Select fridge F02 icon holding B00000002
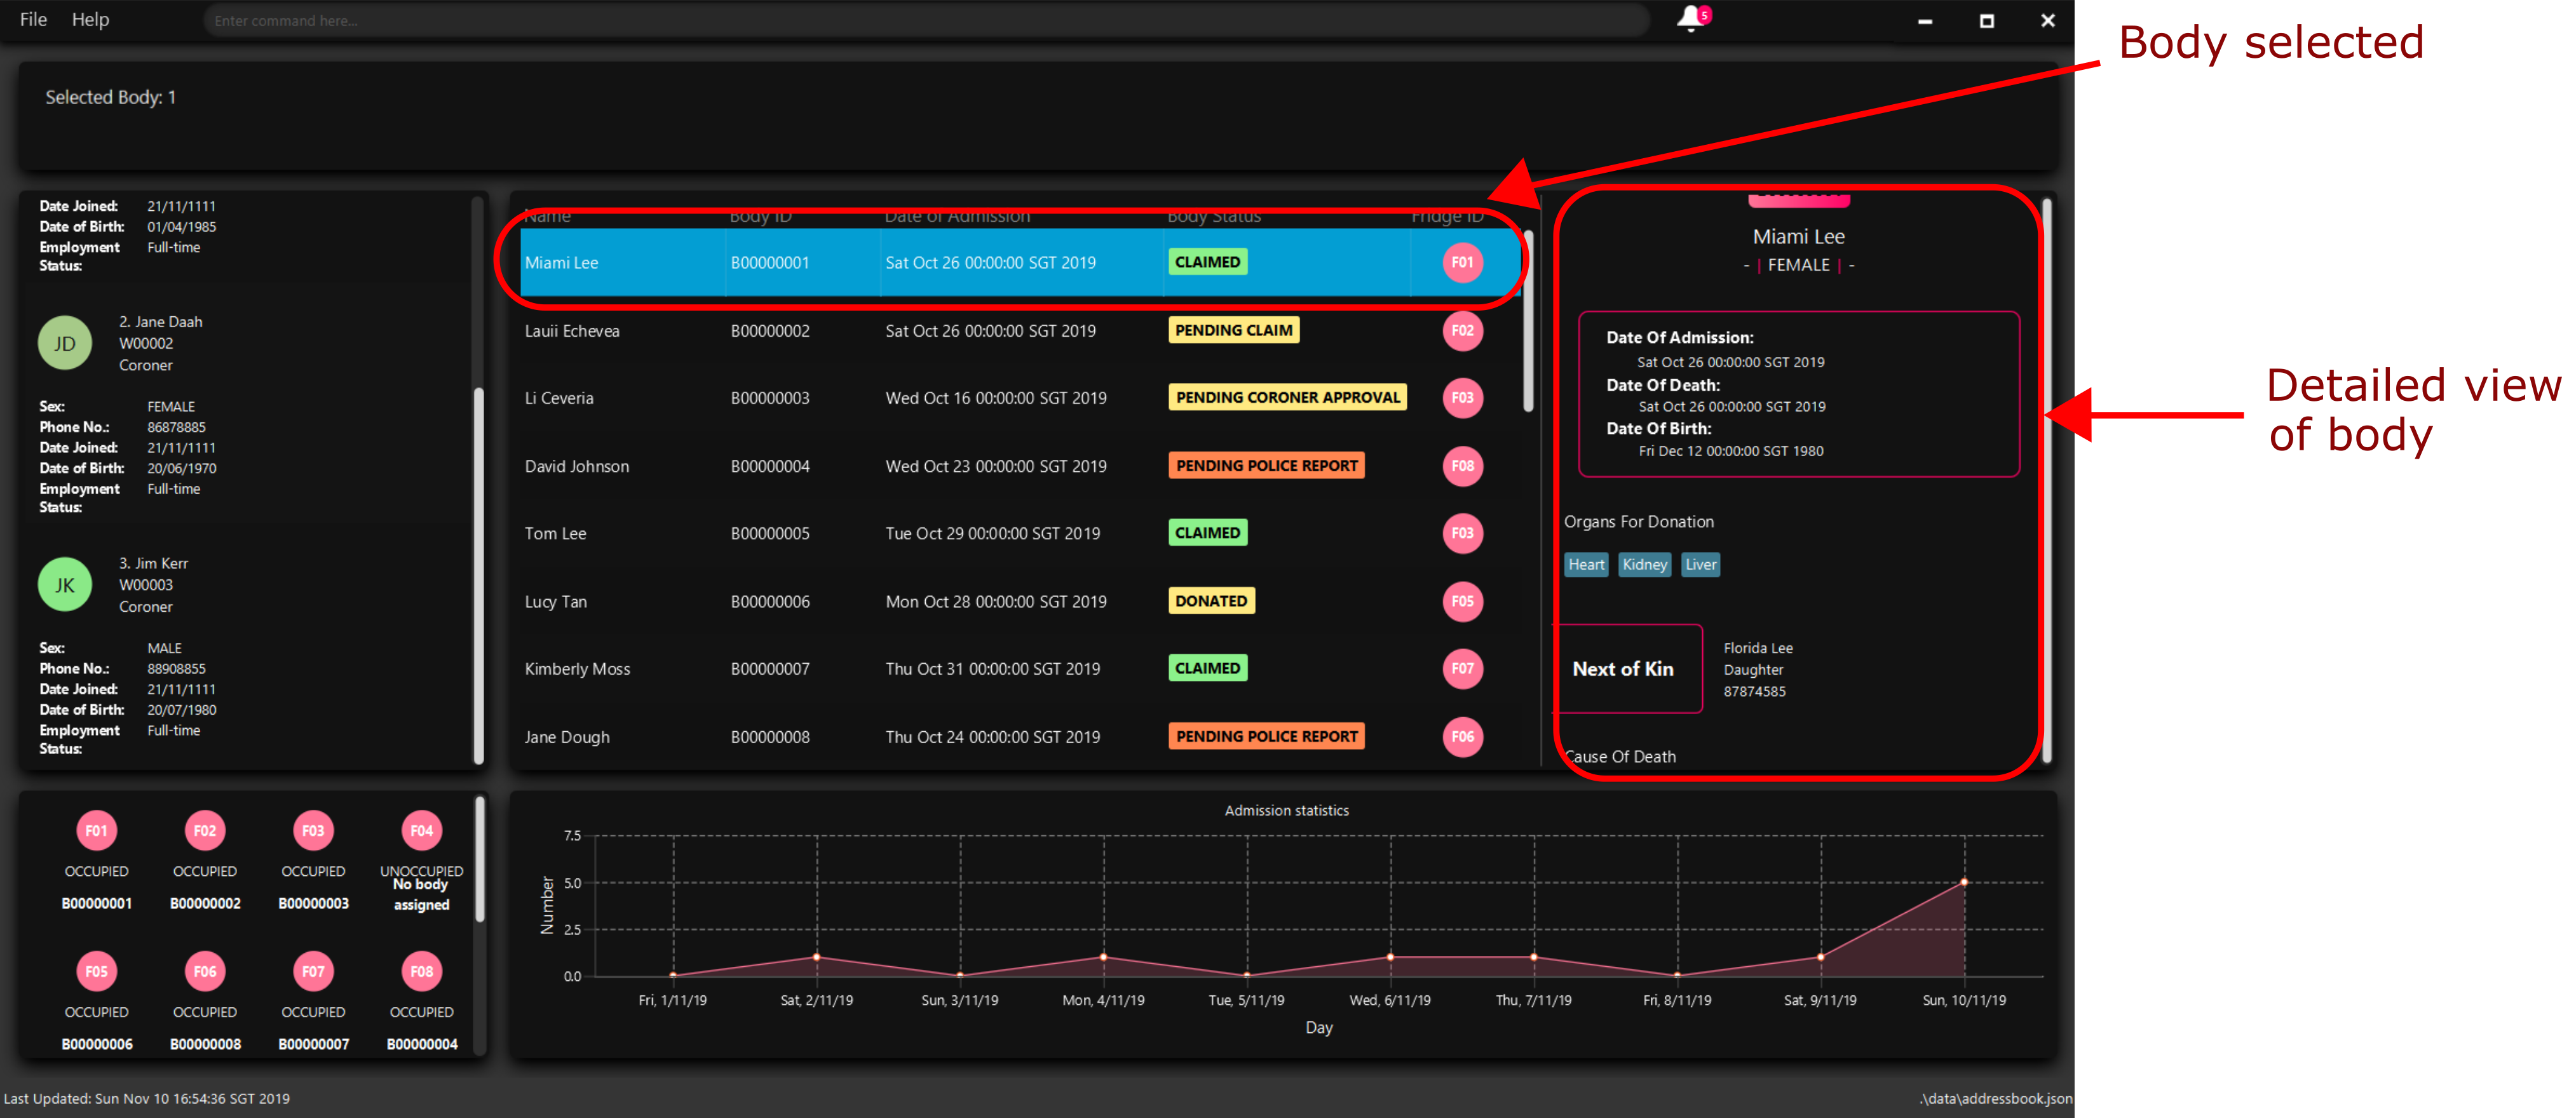The width and height of the screenshot is (2562, 1118). click(205, 830)
